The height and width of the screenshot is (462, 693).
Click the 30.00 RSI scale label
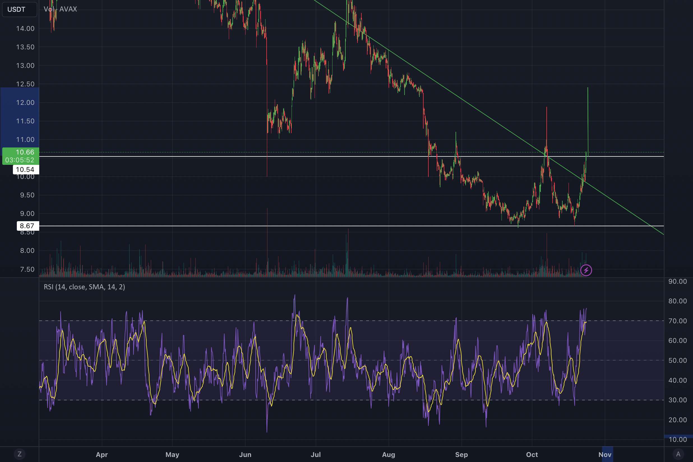tap(678, 400)
